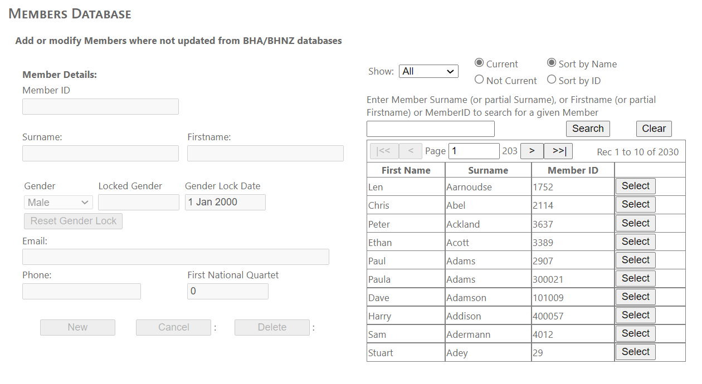Jump to the last page of members
The height and width of the screenshot is (384, 702).
(x=558, y=151)
